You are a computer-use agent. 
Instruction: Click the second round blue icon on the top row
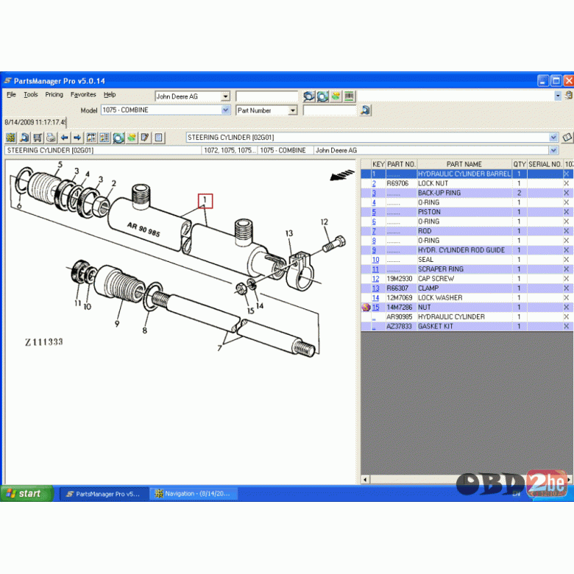click(x=322, y=96)
